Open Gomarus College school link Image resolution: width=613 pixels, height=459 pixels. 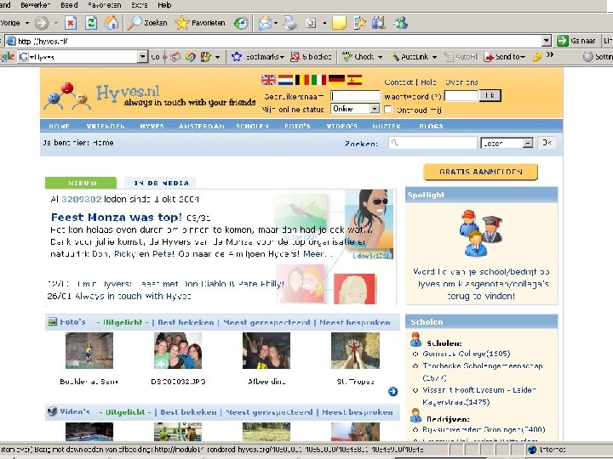(467, 354)
